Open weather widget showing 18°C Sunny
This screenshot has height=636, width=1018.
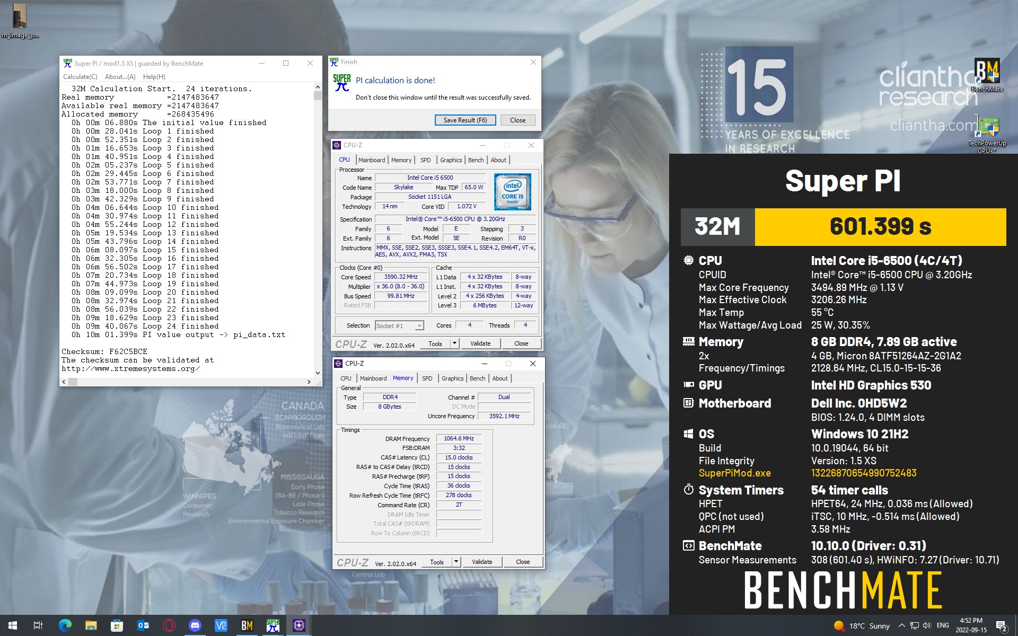coord(862,626)
